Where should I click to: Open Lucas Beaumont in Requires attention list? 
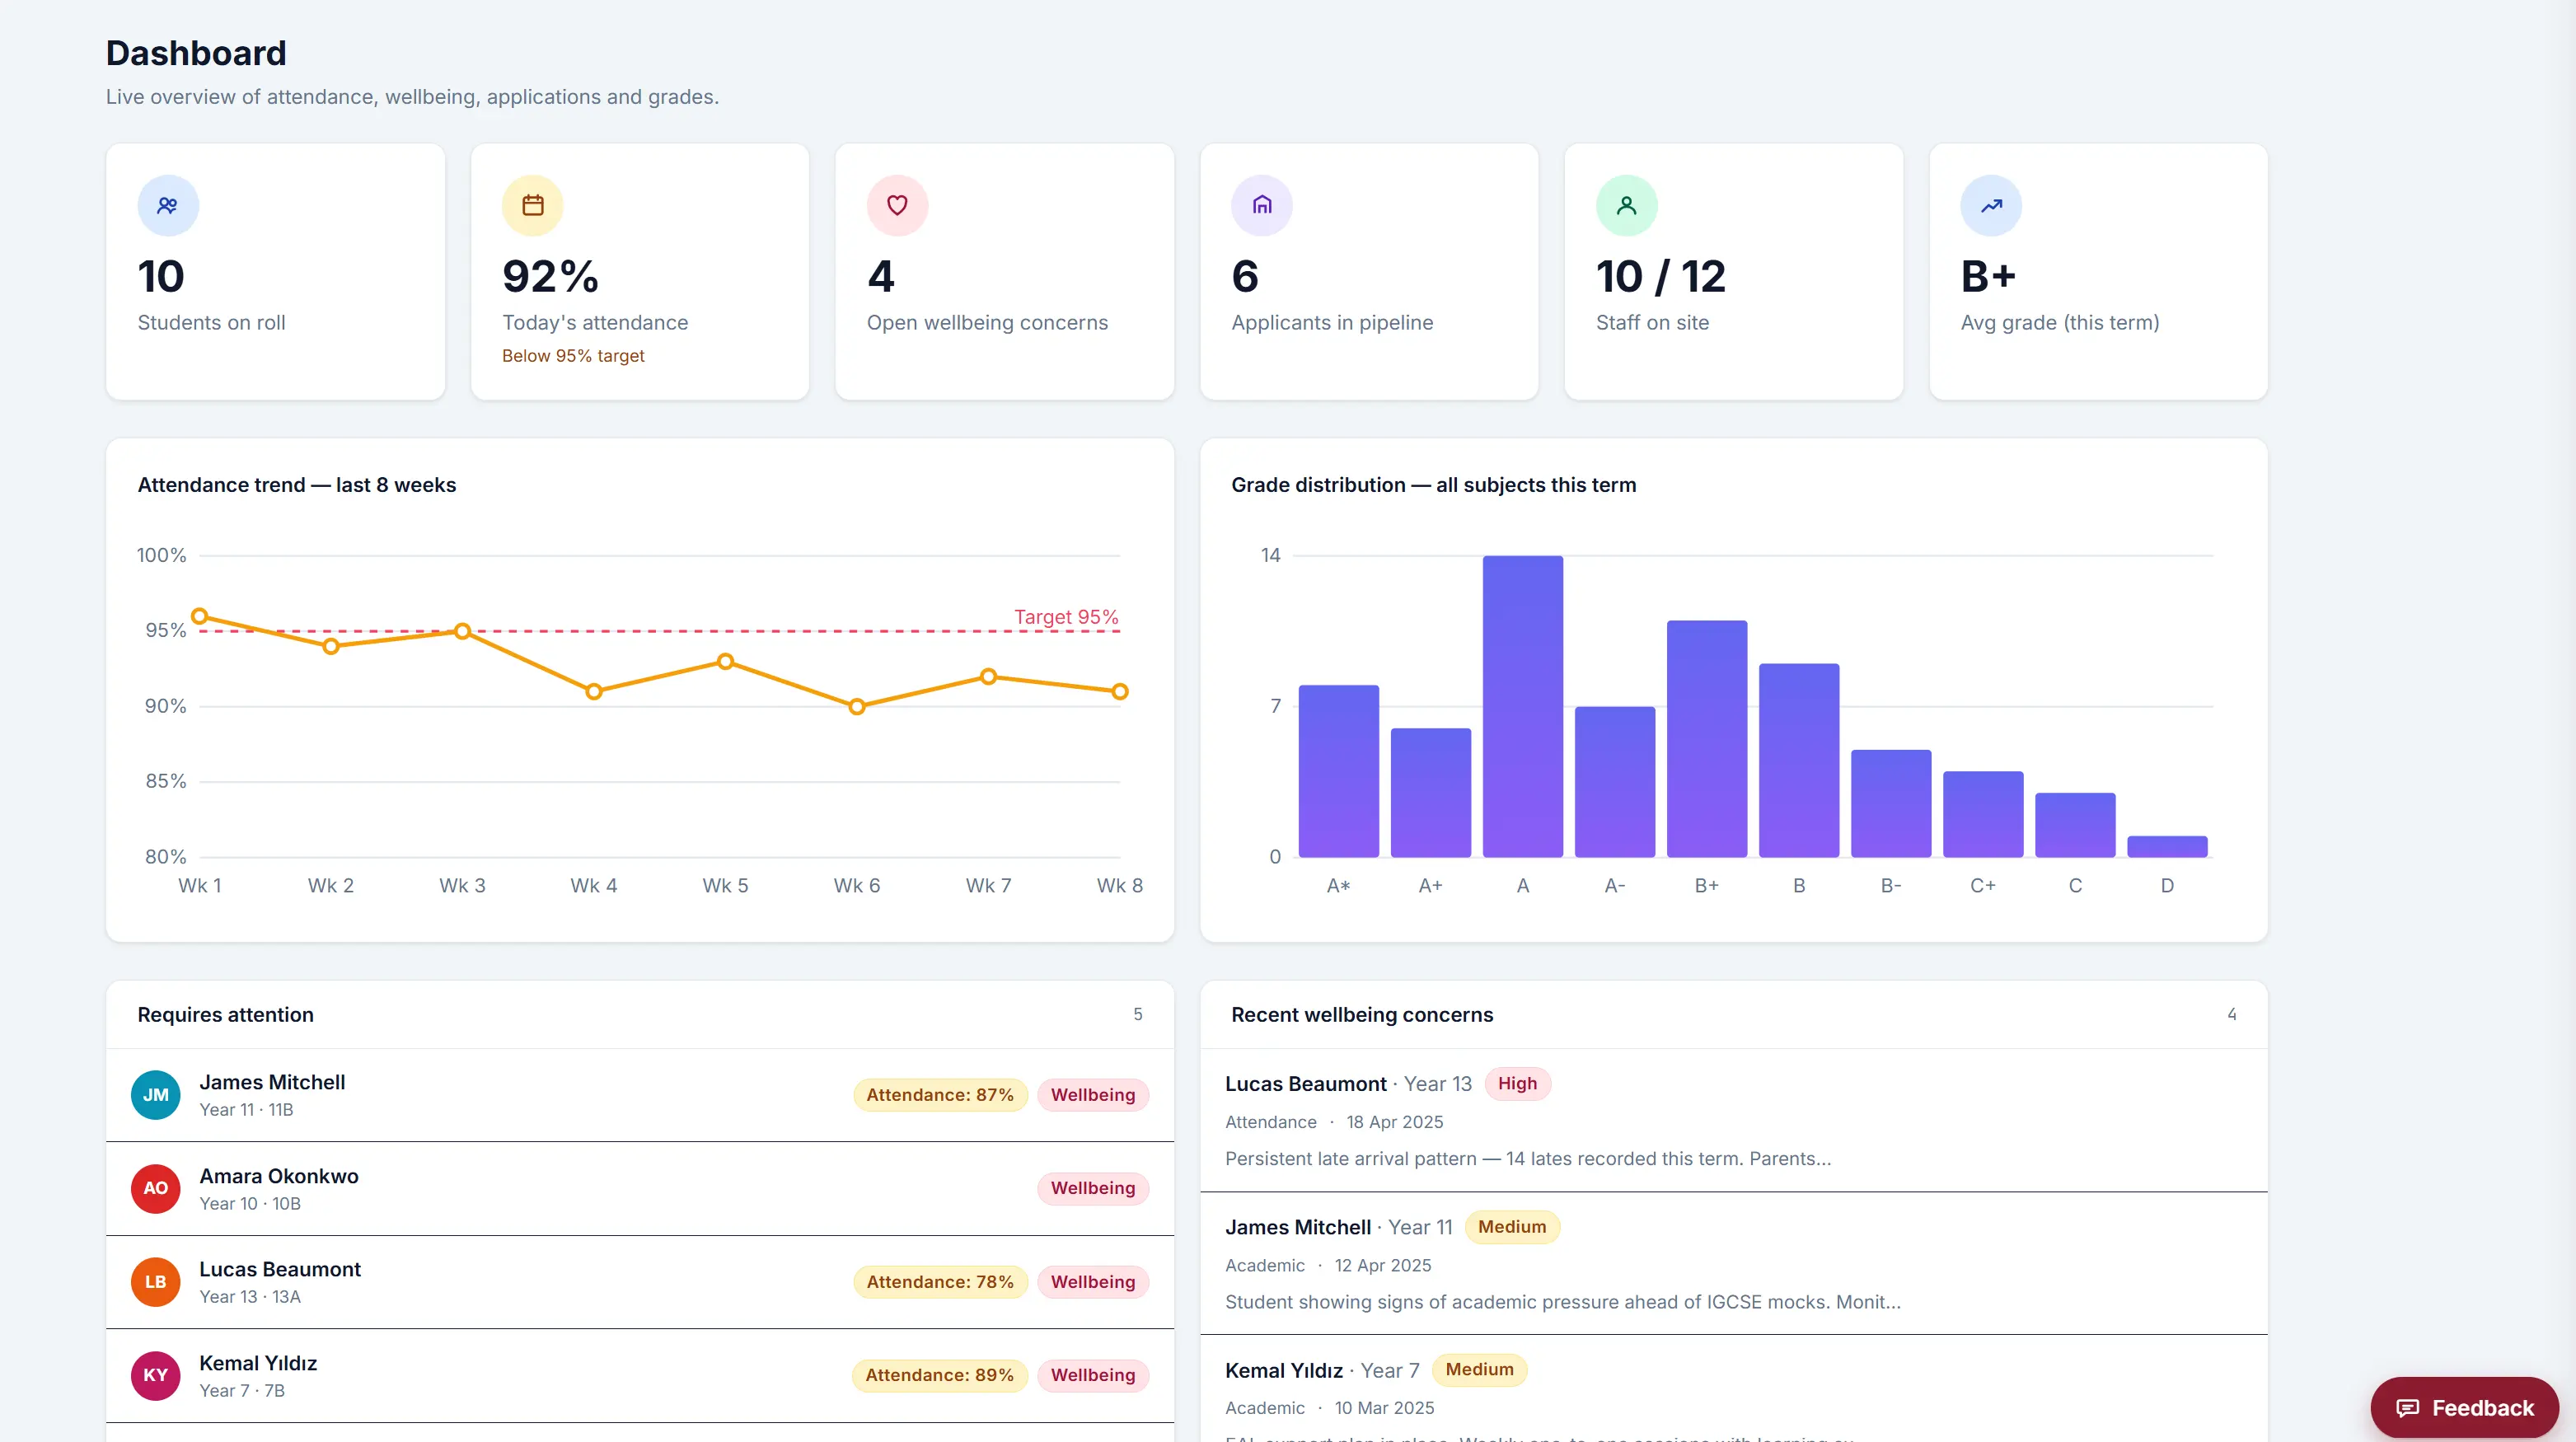point(640,1282)
